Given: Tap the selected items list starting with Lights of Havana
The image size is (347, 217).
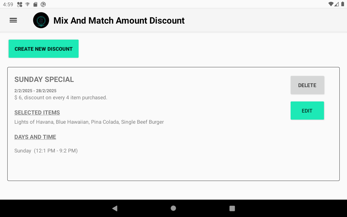Looking at the screenshot, I should 89,122.
